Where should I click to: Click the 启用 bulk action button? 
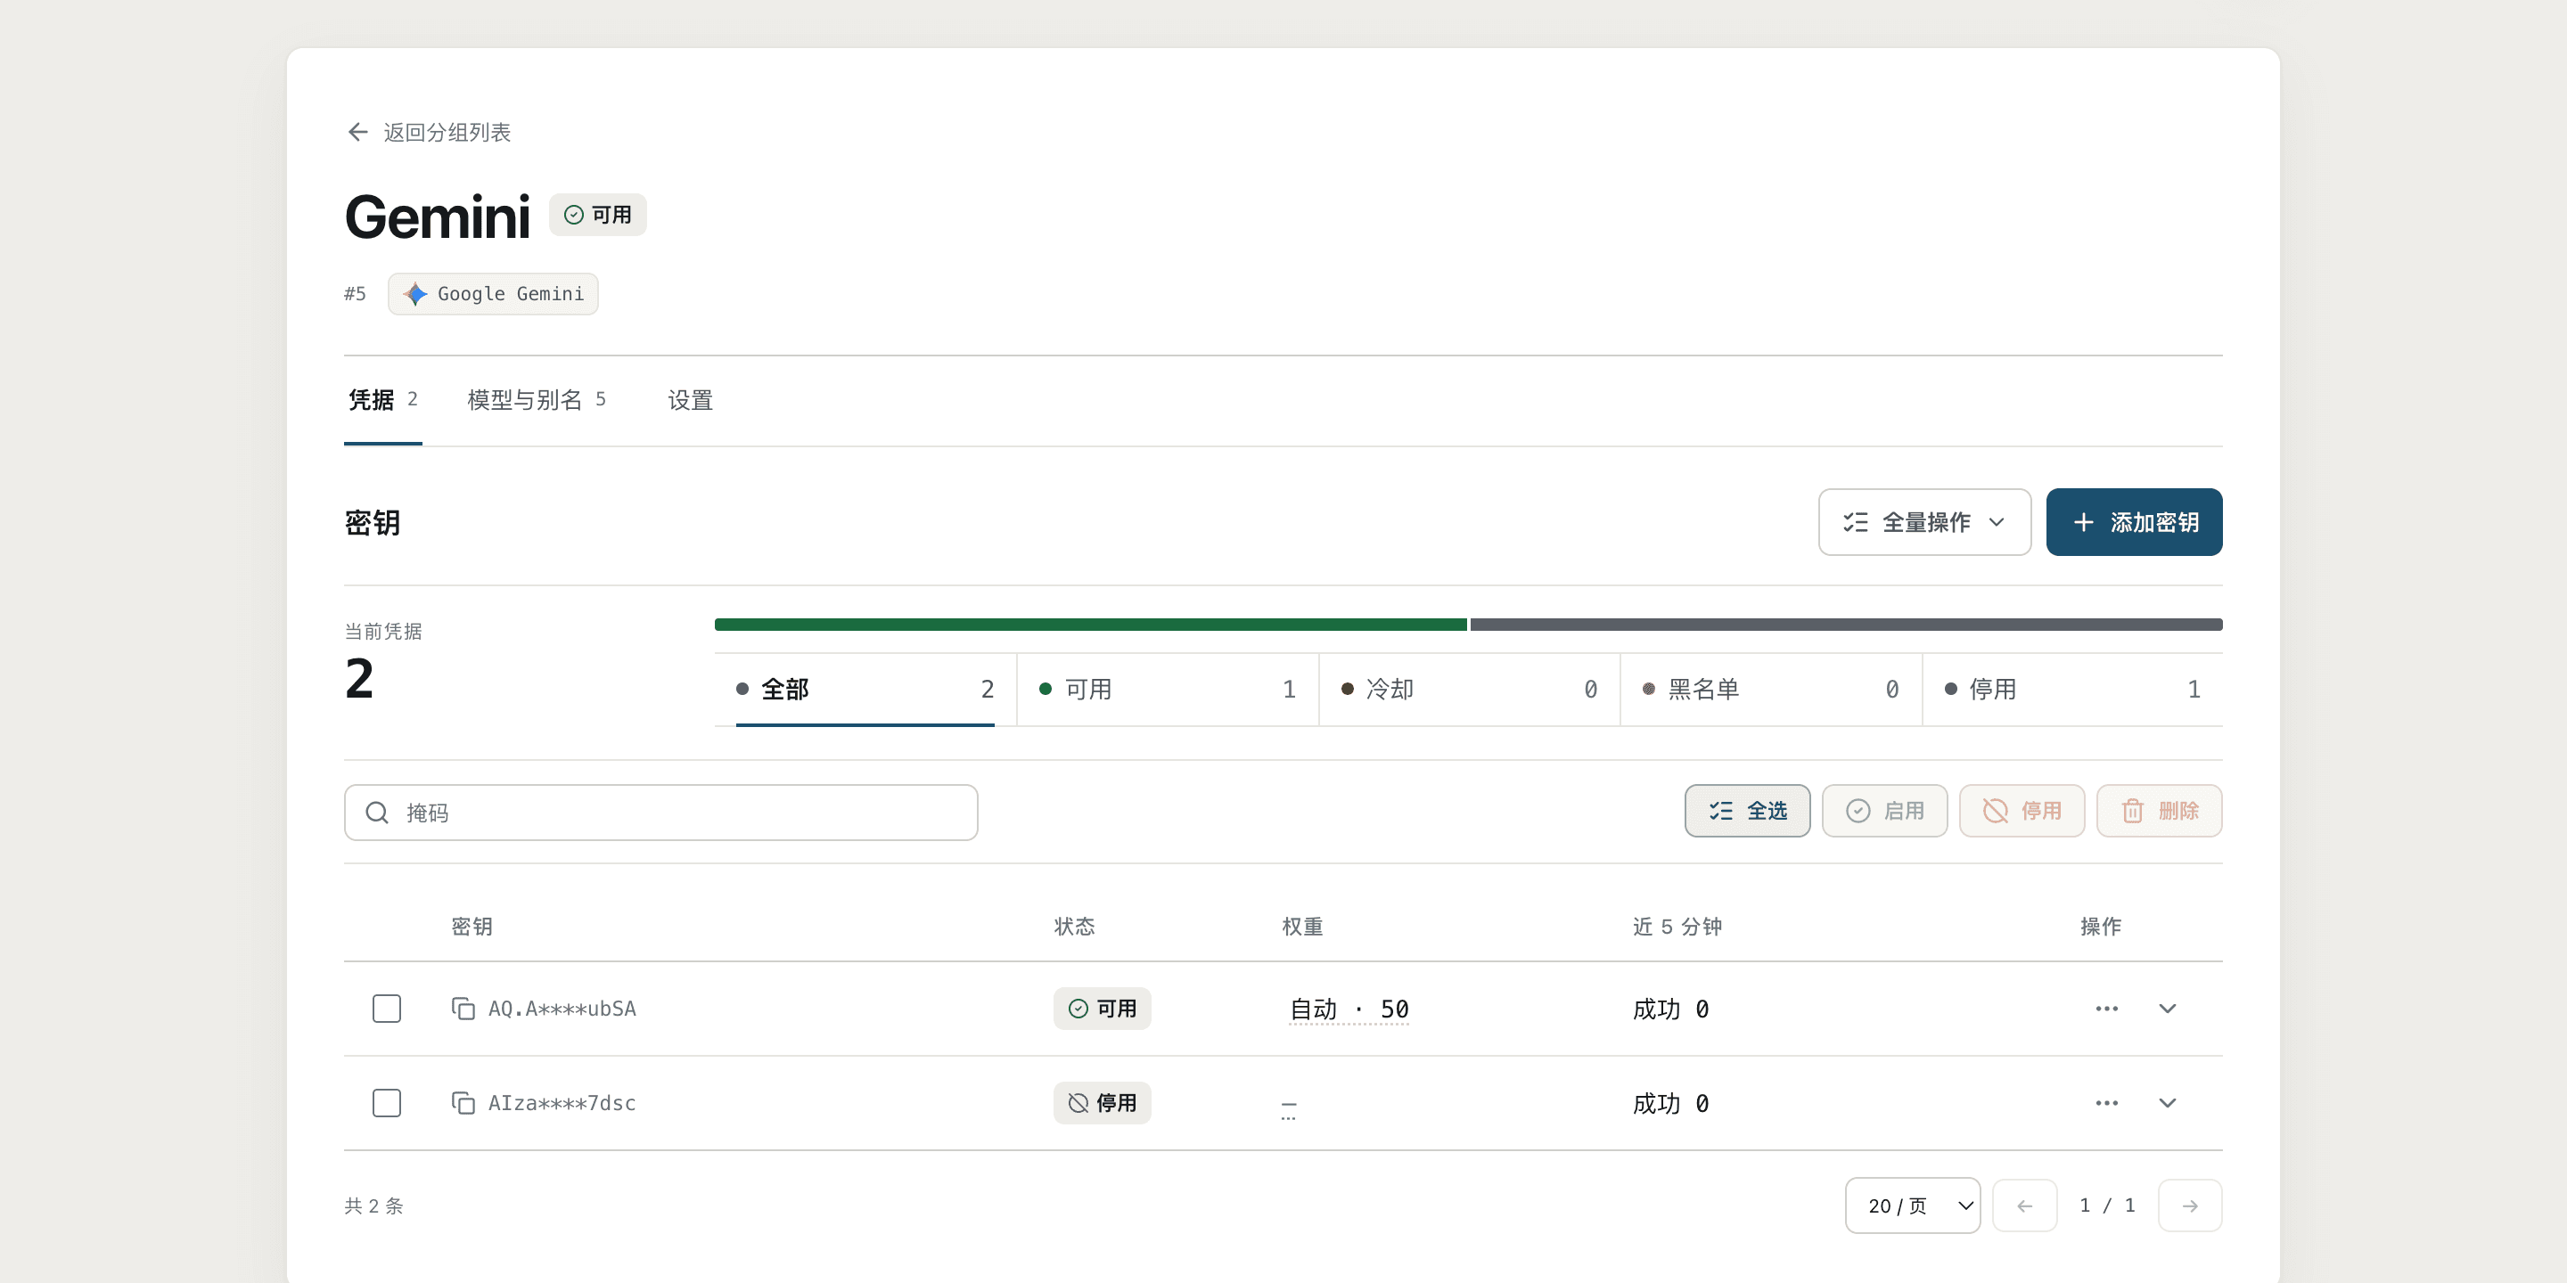[x=1884, y=811]
